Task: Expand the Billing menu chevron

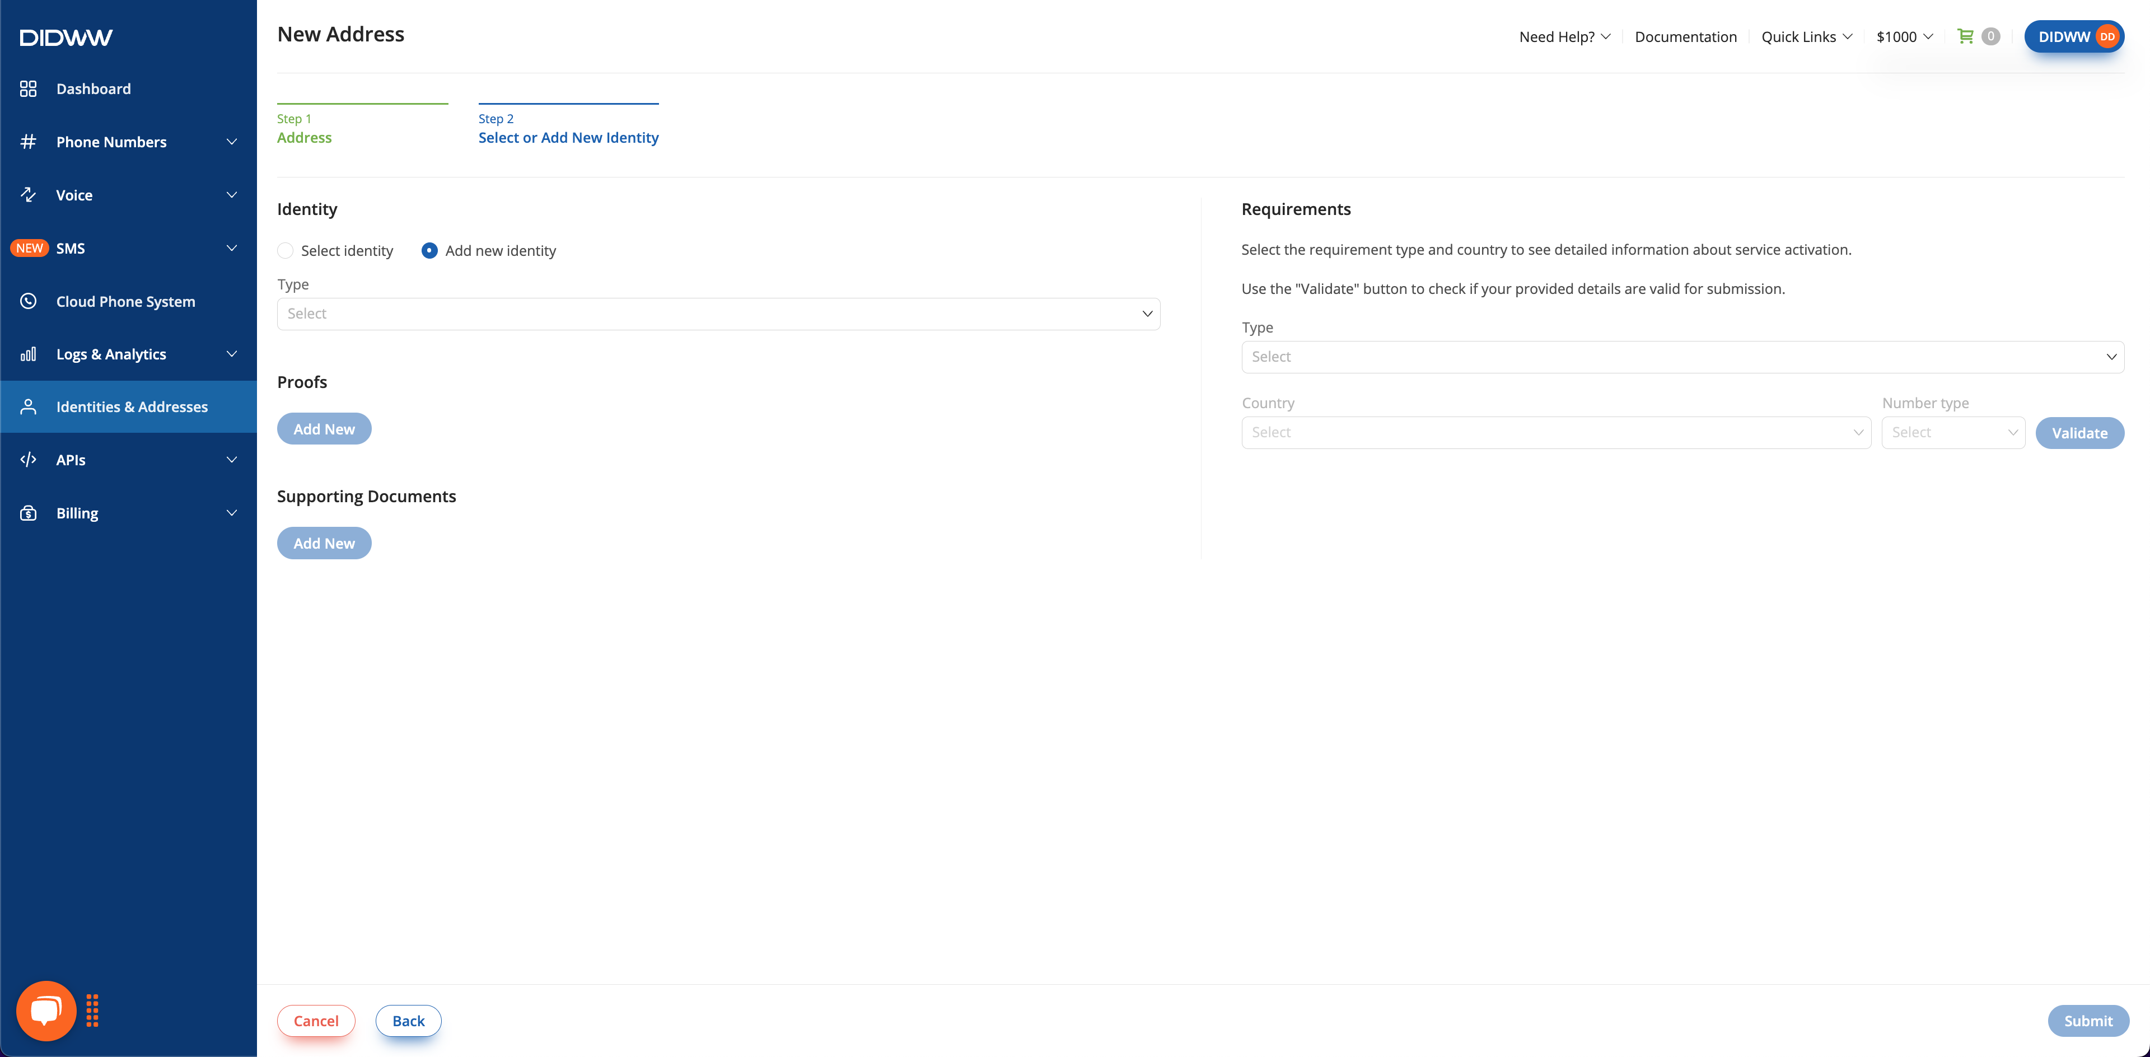Action: [232, 513]
